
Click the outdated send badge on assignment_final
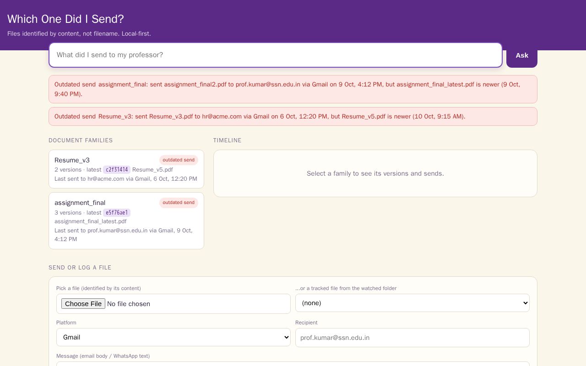pyautogui.click(x=179, y=203)
